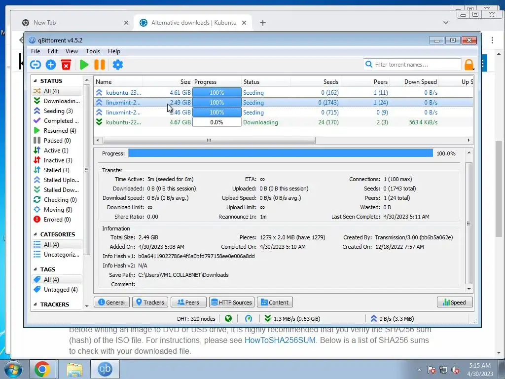Click the global upload speed status
Viewport: 505px width, 379px height.
(x=392, y=319)
